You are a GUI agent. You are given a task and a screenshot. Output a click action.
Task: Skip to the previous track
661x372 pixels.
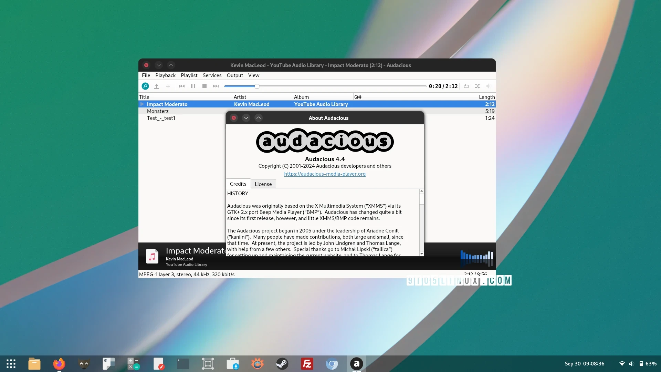182,86
